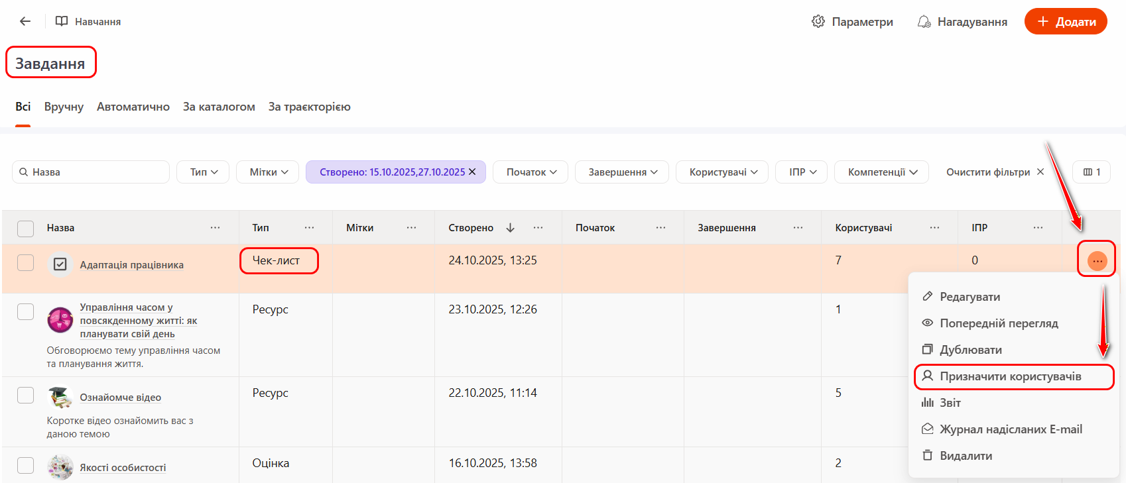Image resolution: width=1126 pixels, height=483 pixels.
Task: Remove the Створено date filter with X
Action: pos(472,172)
